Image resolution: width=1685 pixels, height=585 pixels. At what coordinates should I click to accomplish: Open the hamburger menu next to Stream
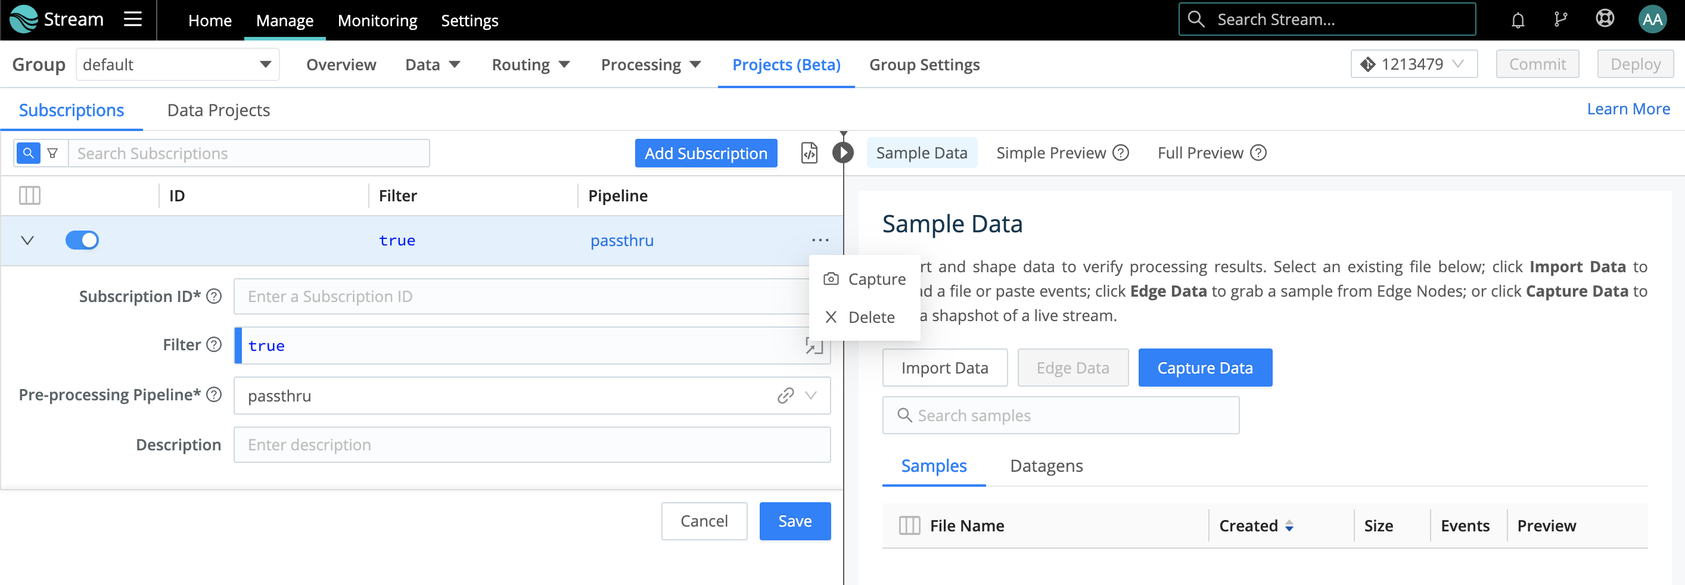[x=133, y=19]
